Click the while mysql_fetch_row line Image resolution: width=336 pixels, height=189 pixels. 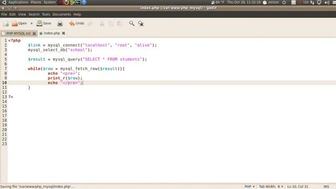click(x=76, y=69)
